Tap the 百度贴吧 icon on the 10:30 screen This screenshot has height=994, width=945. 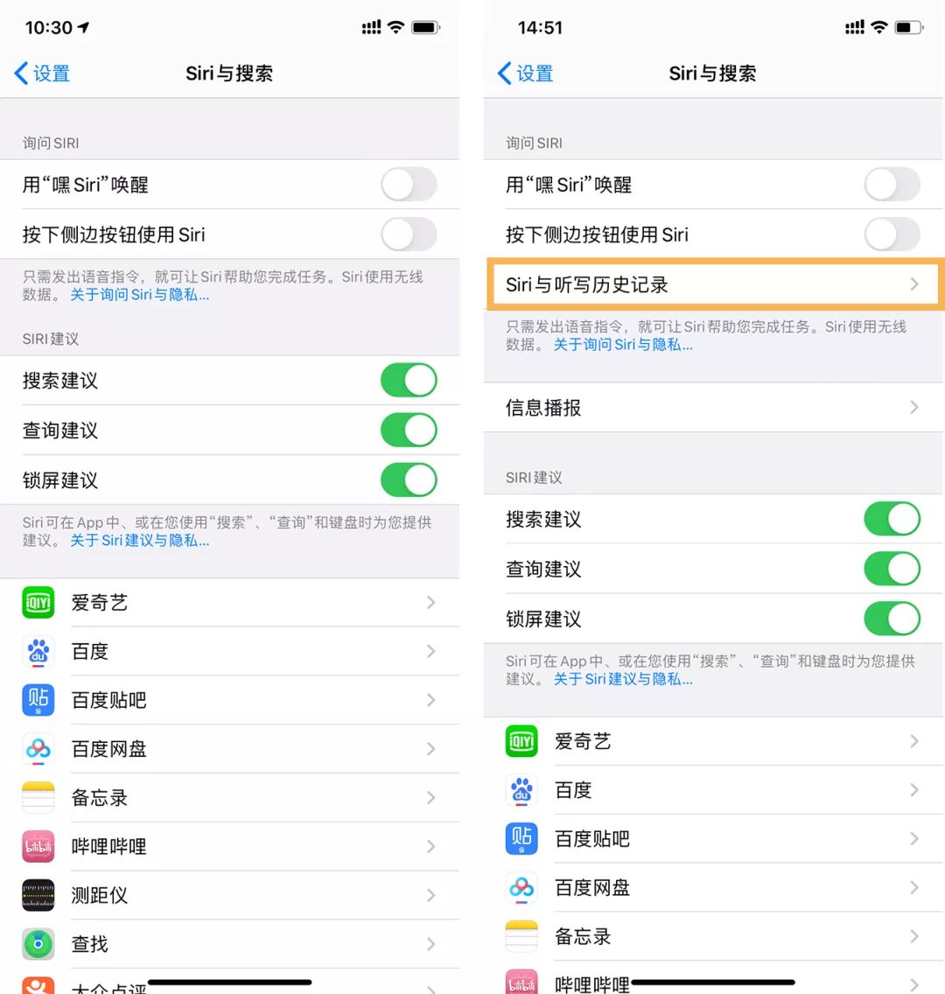38,700
